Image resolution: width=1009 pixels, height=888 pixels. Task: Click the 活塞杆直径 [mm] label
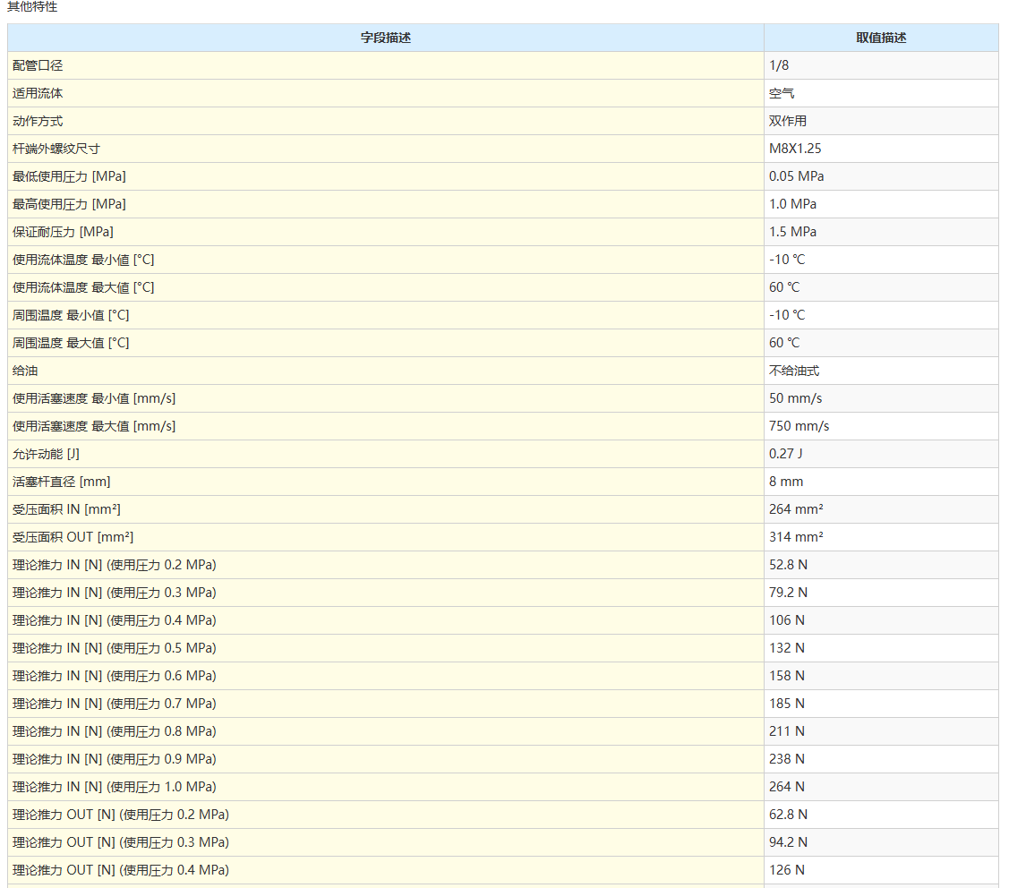pos(62,482)
